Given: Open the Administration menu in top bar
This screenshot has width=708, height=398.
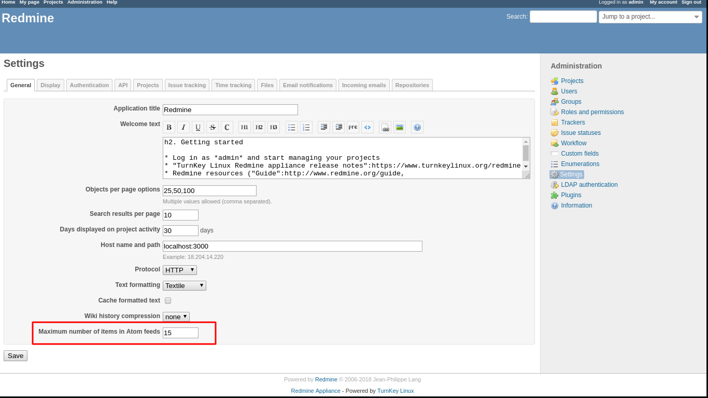Looking at the screenshot, I should (x=84, y=3).
